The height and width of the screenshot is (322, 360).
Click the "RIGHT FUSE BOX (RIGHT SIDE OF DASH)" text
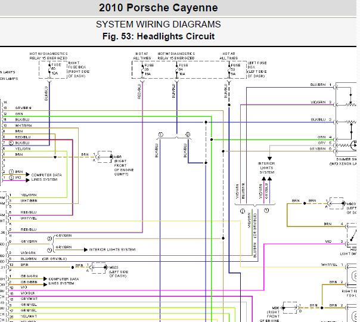point(79,69)
